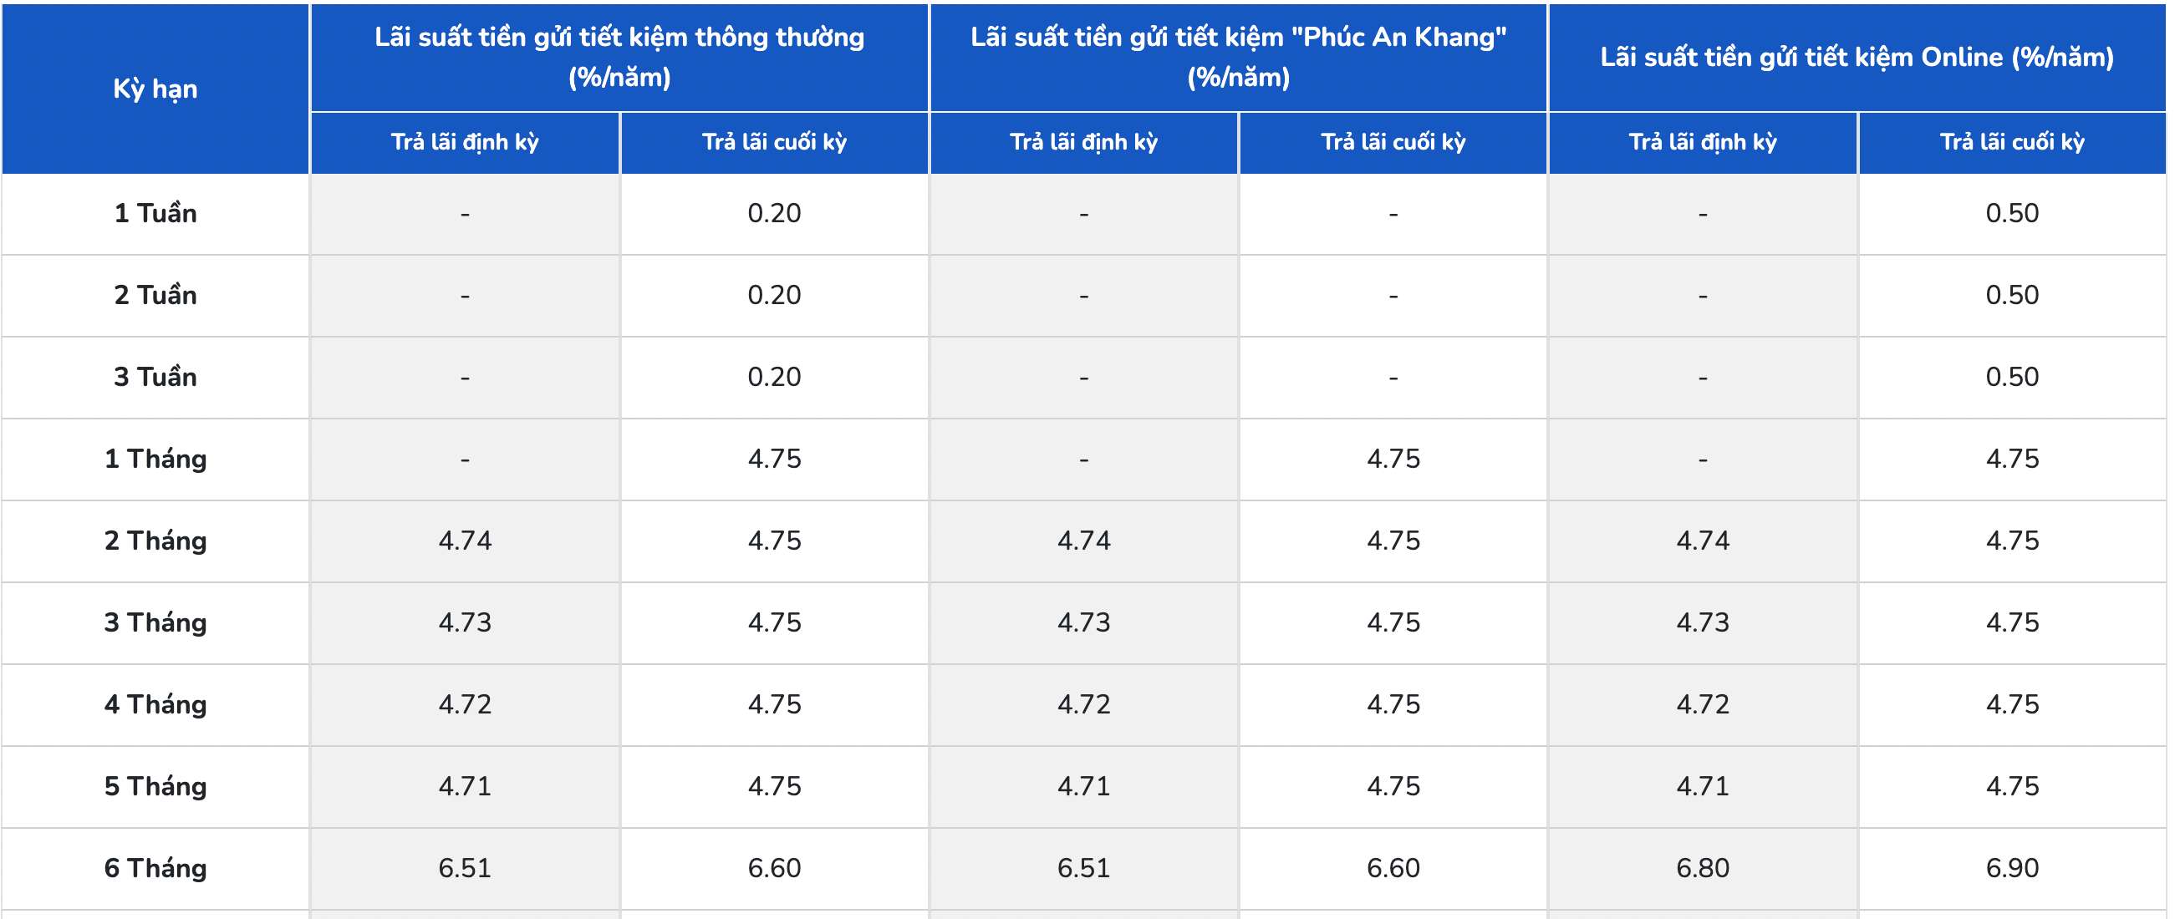Click the 6.80 Online periodic rate
2175x919 pixels.
click(x=1702, y=867)
